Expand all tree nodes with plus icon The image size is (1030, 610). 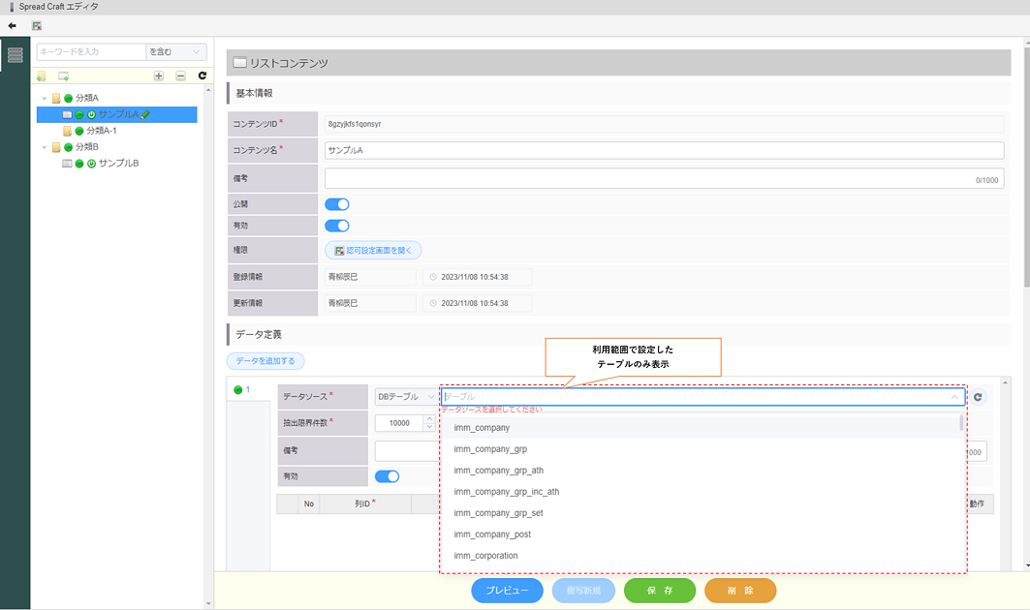159,76
